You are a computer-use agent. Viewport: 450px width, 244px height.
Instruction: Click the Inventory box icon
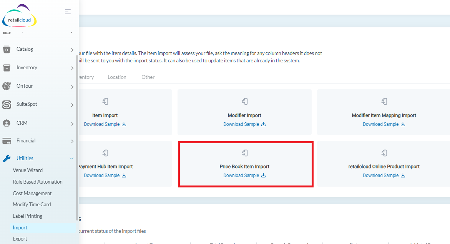pyautogui.click(x=7, y=68)
